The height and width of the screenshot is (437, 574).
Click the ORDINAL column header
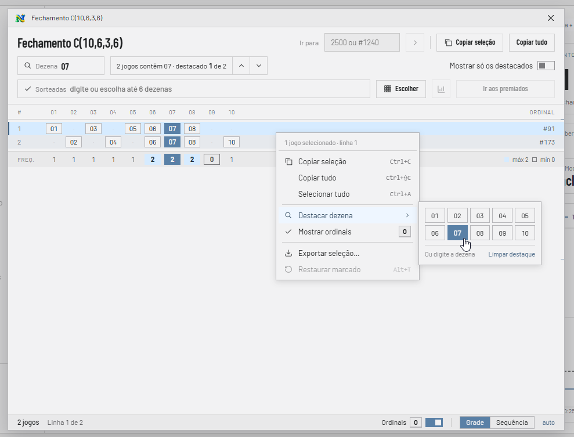[x=541, y=113]
